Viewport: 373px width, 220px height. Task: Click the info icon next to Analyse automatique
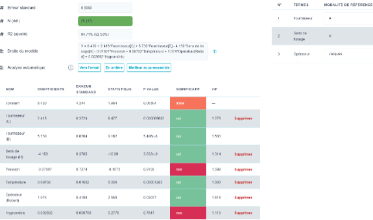point(70,68)
